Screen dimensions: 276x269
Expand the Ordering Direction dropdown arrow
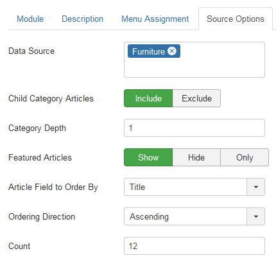tap(255, 216)
